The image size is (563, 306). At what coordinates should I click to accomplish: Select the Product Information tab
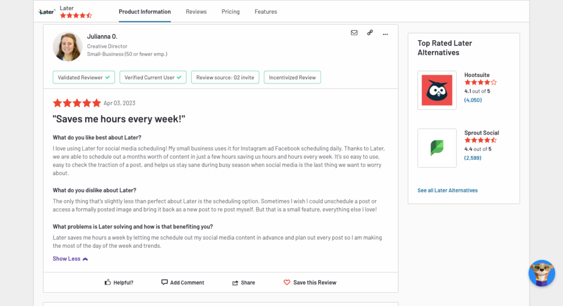coord(145,12)
